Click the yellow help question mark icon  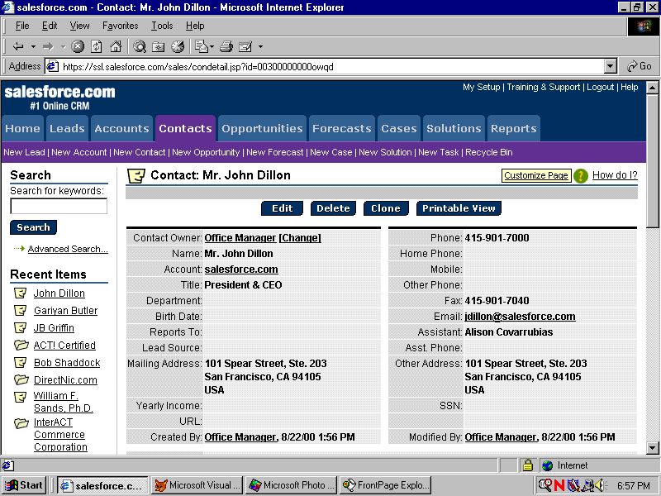click(x=581, y=175)
